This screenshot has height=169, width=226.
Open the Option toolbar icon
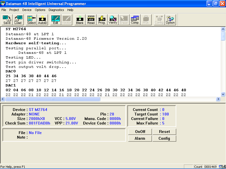pos(170,20)
